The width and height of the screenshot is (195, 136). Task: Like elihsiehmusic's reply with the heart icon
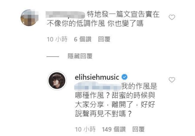[x=172, y=80]
